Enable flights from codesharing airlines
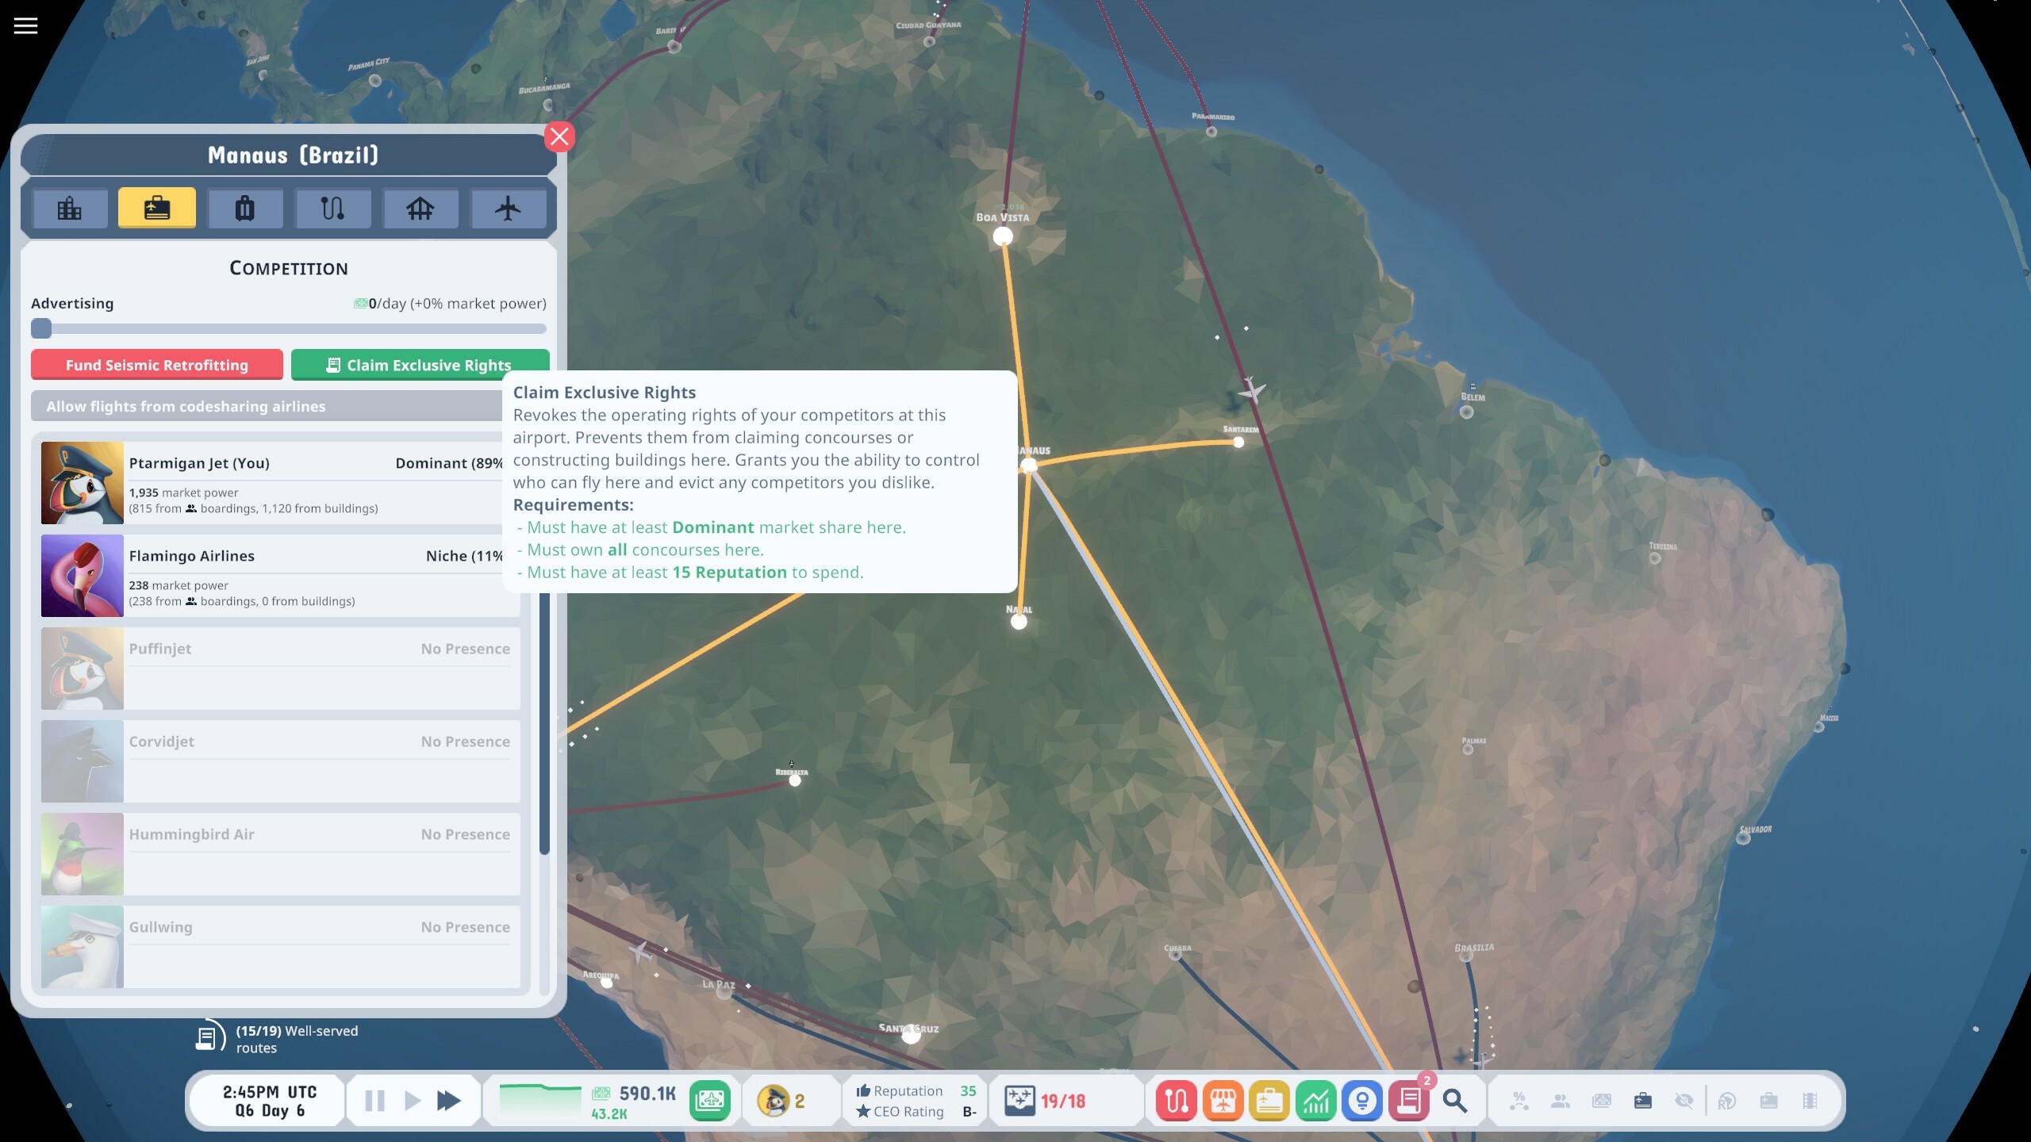Screen dimensions: 2031x1142 pyautogui.click(x=186, y=406)
